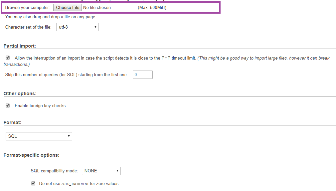Click the "Skip this number of queries" label
The image size is (336, 191).
tap(67, 75)
